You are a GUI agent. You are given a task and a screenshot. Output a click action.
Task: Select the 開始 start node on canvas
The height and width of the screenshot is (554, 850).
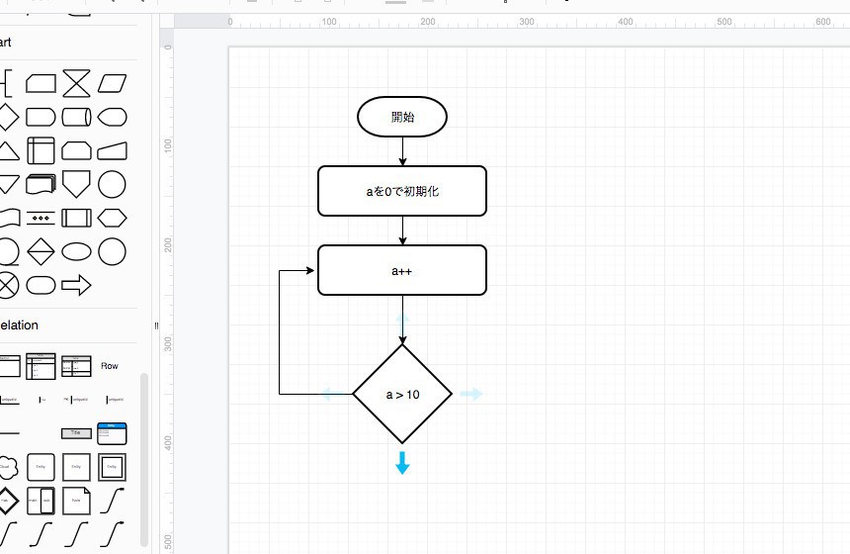402,117
